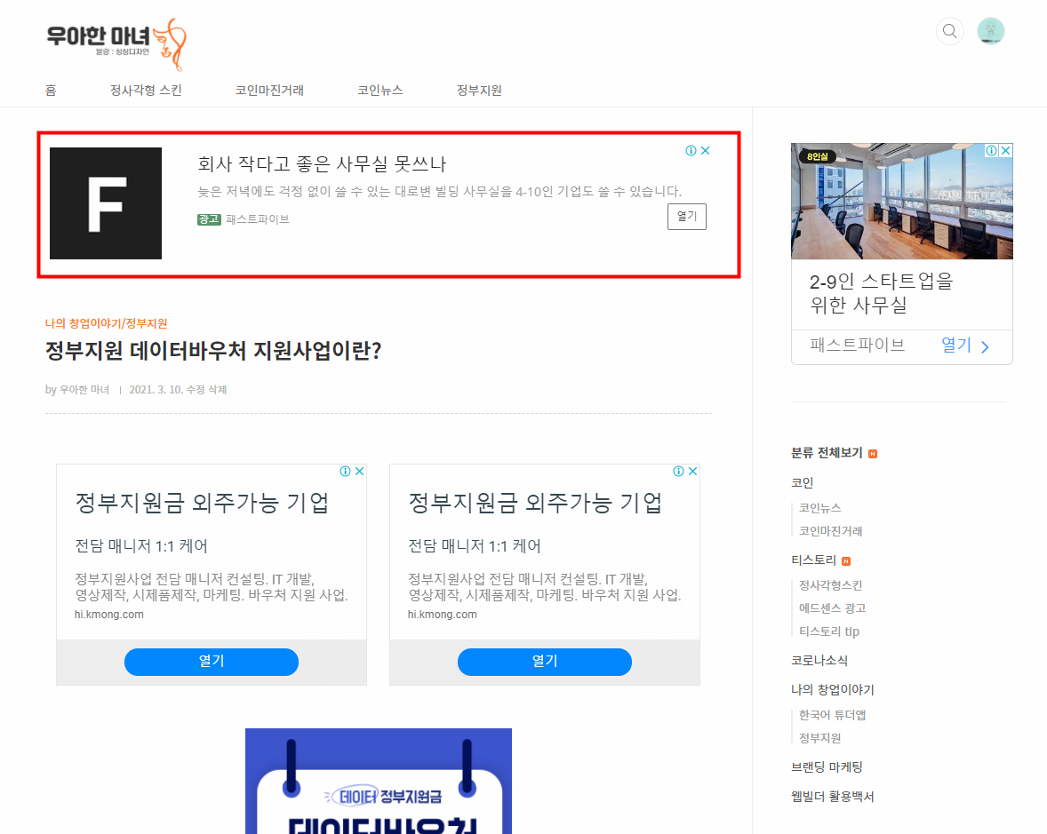
Task: Close the top banner ad with X
Action: (705, 151)
